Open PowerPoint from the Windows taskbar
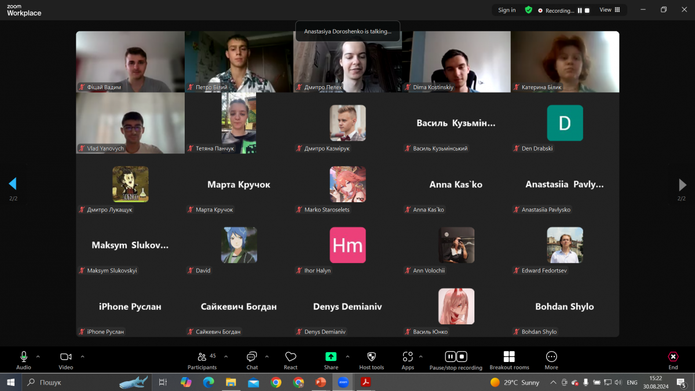Screen dimensions: 695x391 tap(320, 382)
